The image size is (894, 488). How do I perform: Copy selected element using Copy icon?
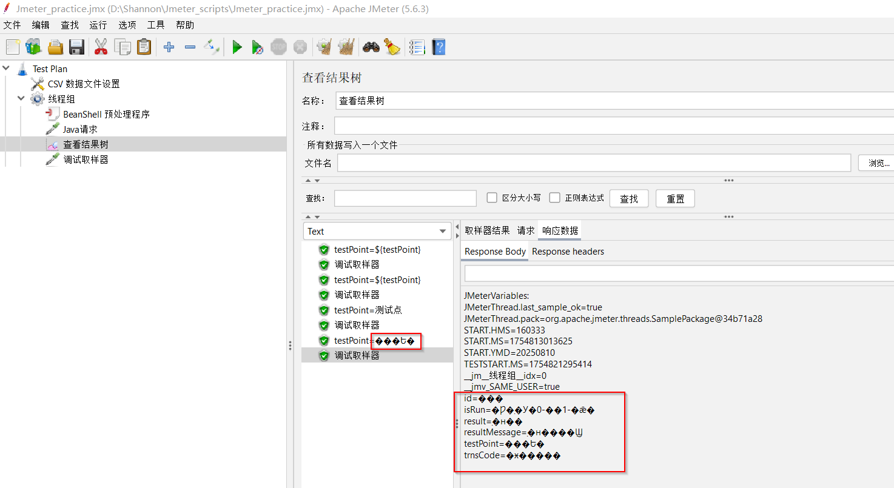[x=123, y=47]
